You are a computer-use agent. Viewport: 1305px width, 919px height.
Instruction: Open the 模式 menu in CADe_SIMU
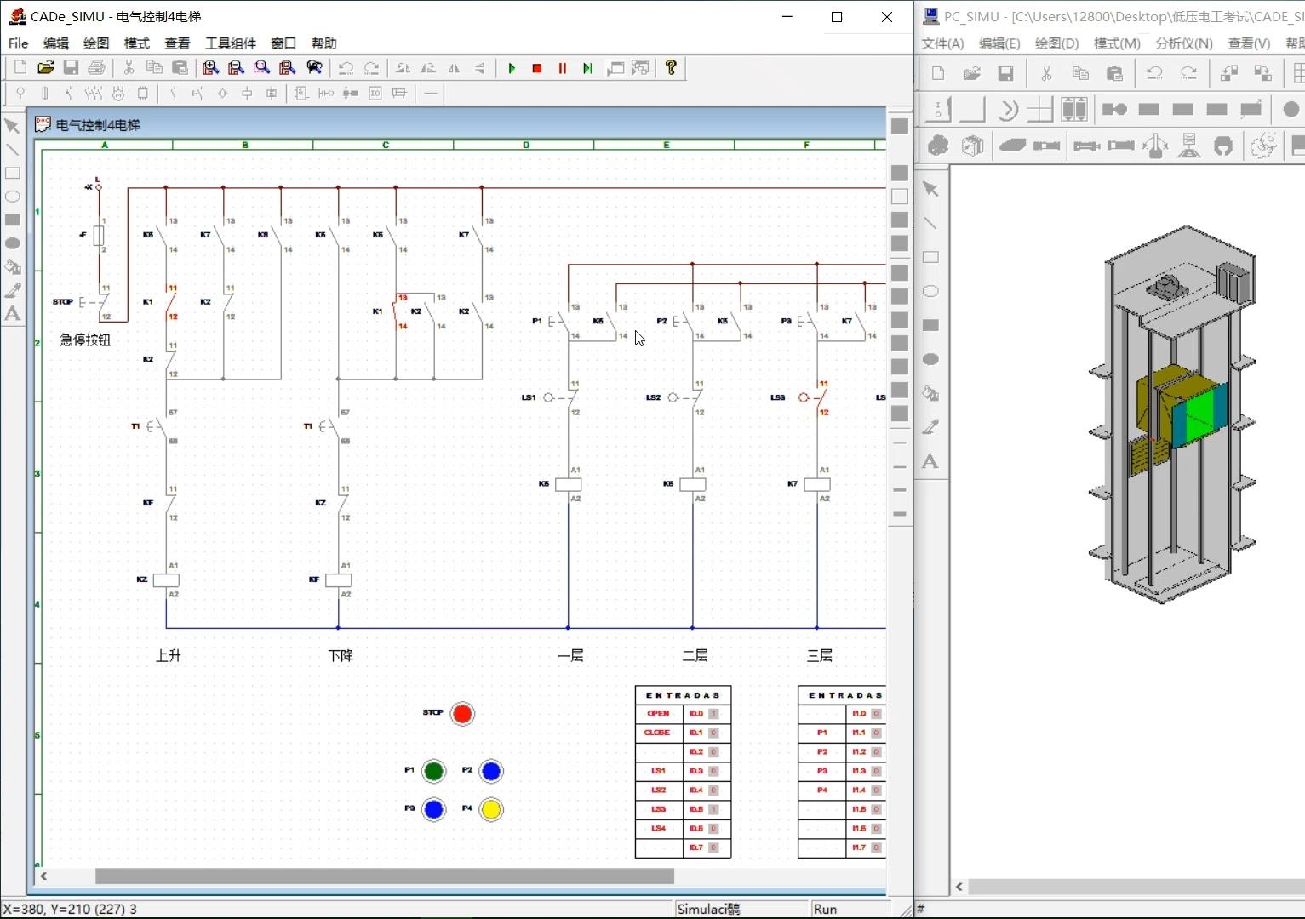pyautogui.click(x=136, y=43)
